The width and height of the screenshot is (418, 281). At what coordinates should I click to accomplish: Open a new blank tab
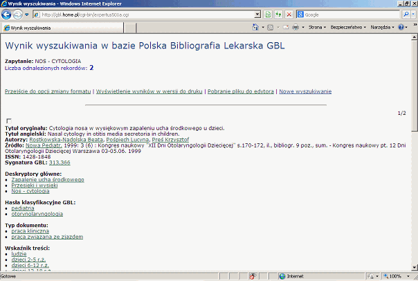click(130, 28)
